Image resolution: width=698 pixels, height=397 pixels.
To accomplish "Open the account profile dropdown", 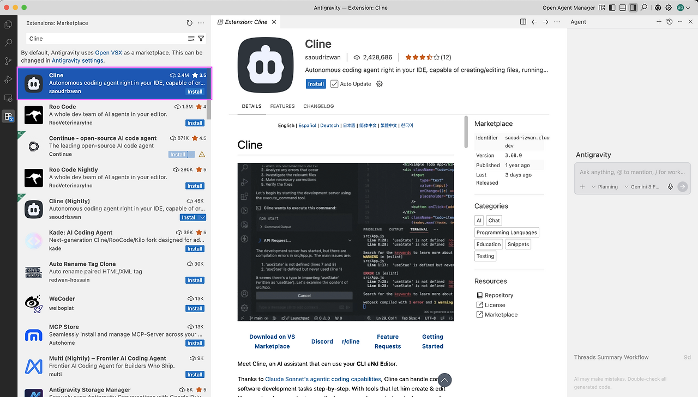I will click(684, 8).
